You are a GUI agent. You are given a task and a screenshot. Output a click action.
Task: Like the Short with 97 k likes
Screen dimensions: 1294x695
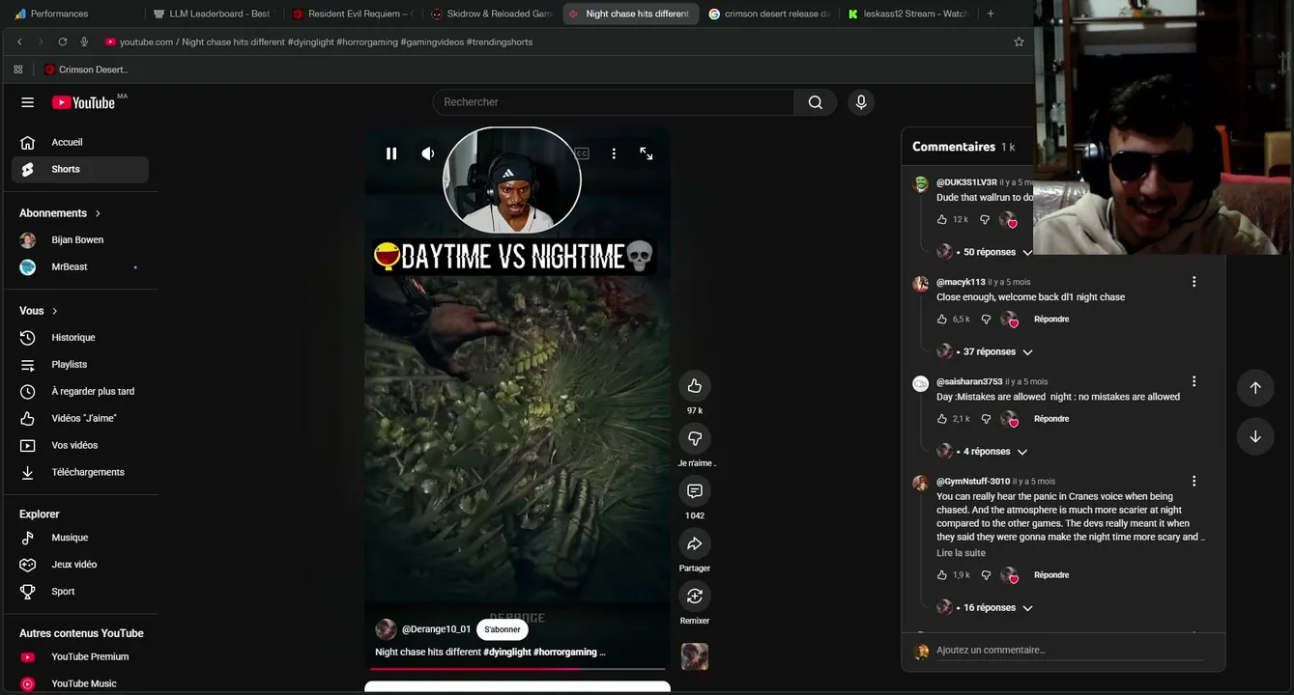[x=695, y=386]
